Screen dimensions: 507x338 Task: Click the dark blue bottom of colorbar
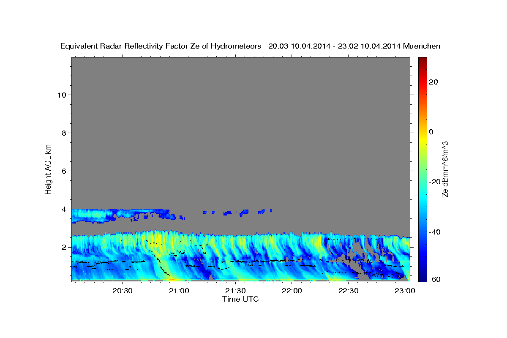422,278
